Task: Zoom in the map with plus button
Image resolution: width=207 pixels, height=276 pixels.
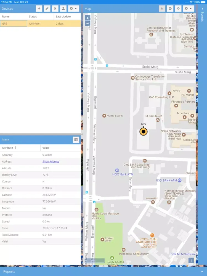Action: [87, 18]
